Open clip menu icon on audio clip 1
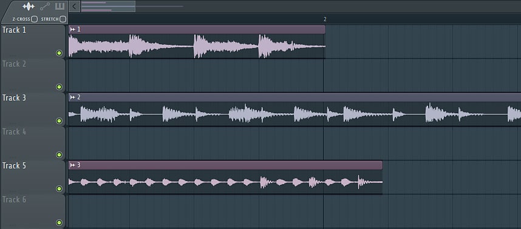This screenshot has width=521, height=229. 72,30
